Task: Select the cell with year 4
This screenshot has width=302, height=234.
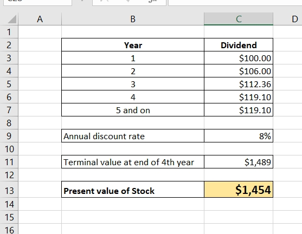Action: click(x=133, y=97)
